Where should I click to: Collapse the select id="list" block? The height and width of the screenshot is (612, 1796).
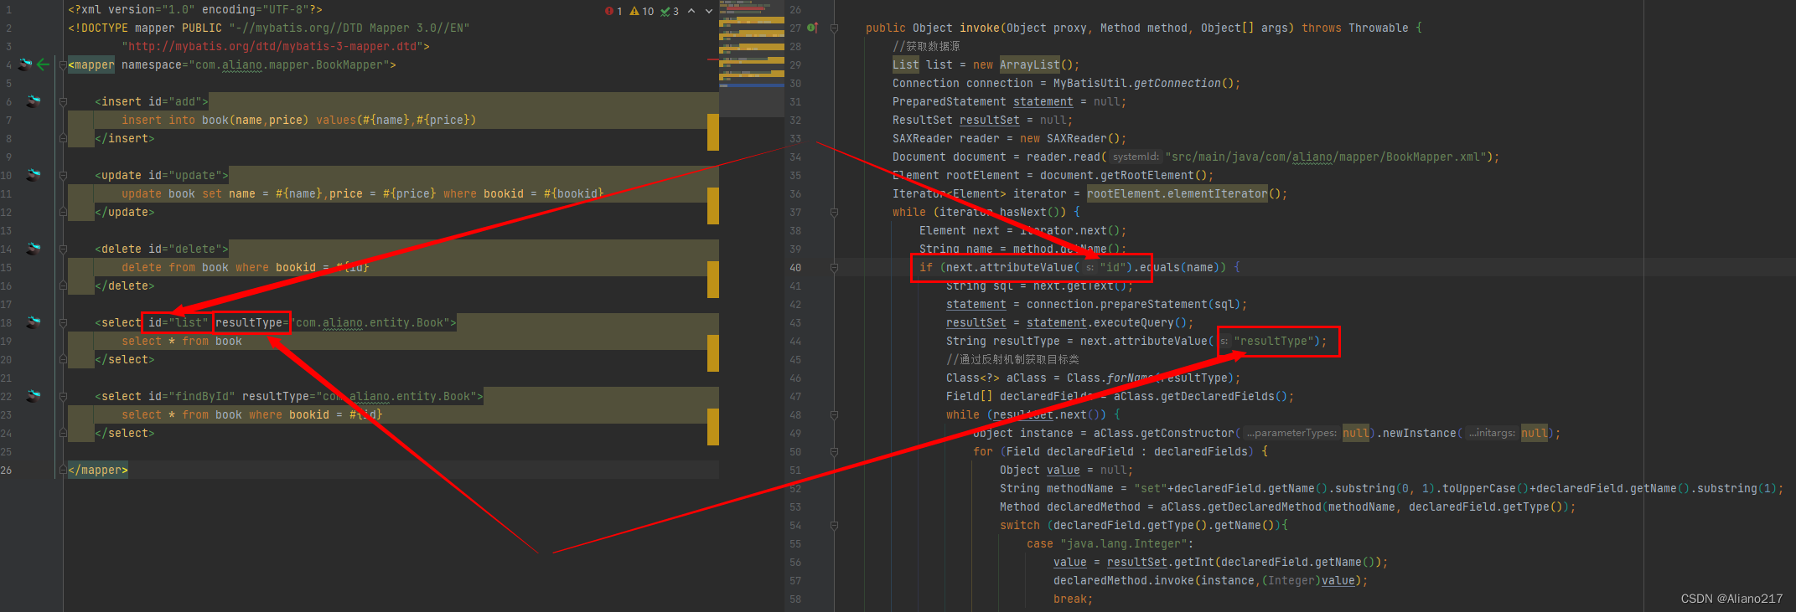click(x=63, y=322)
